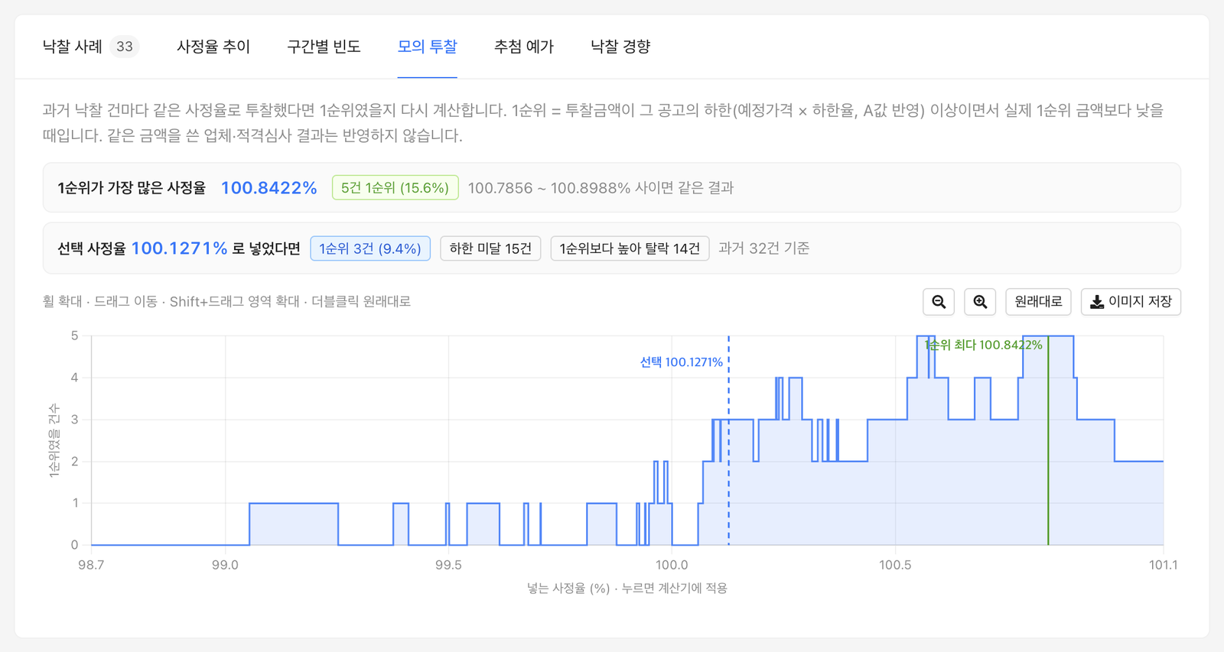Click the zoom in magnifier icon
The width and height of the screenshot is (1224, 652).
980,302
